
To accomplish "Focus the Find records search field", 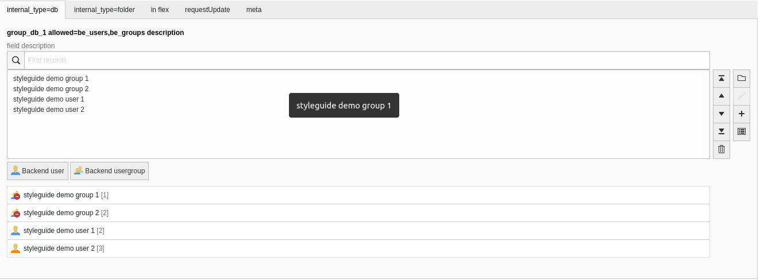I will click(x=367, y=60).
